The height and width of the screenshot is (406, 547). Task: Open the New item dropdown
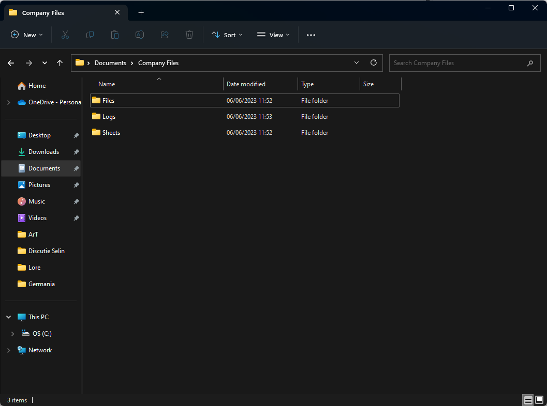click(27, 35)
